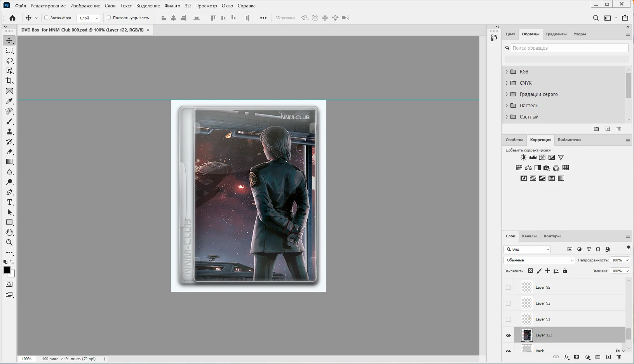Image resolution: width=634 pixels, height=364 pixels.
Task: Show Layer 91 visibility
Action: [x=508, y=319]
